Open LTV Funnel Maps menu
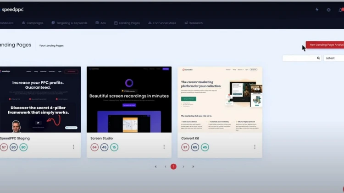 click(162, 23)
